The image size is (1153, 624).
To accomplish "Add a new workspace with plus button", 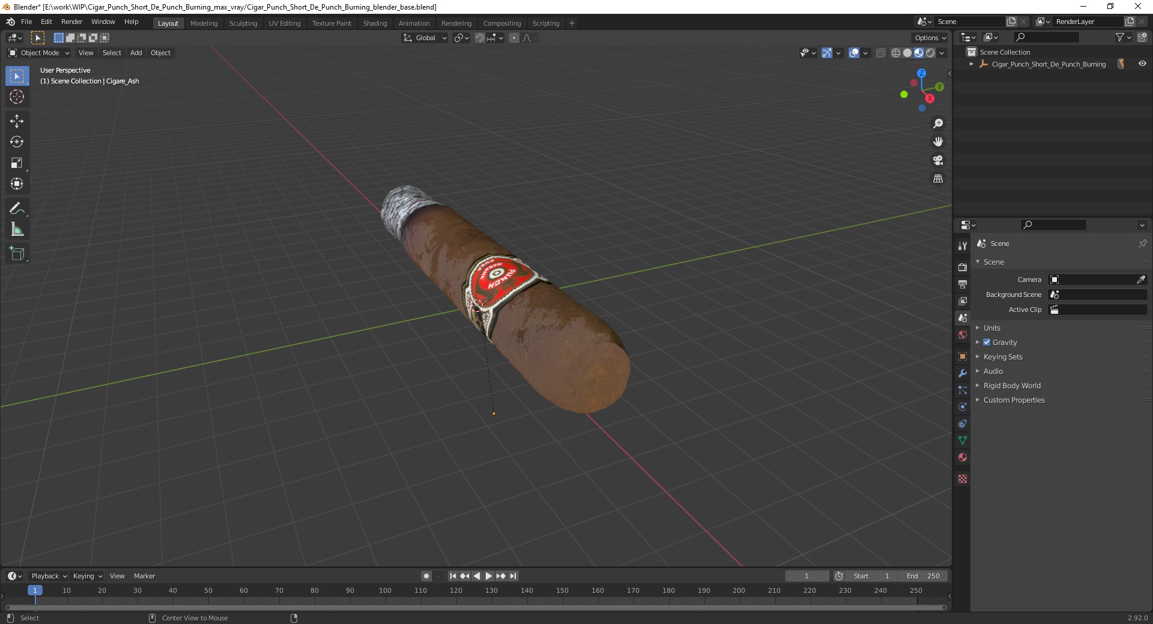I will click(572, 23).
